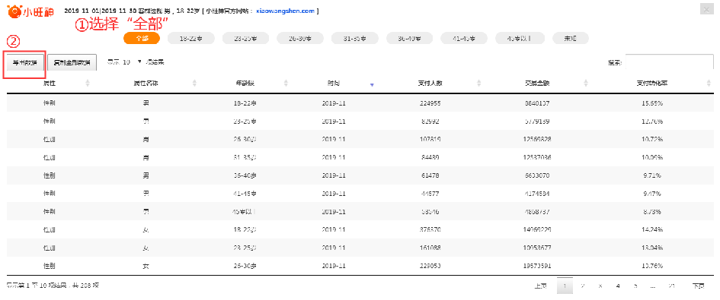Screen dimensions: 720x300
Task: Select the cell with value 107819
Action: [x=430, y=139]
